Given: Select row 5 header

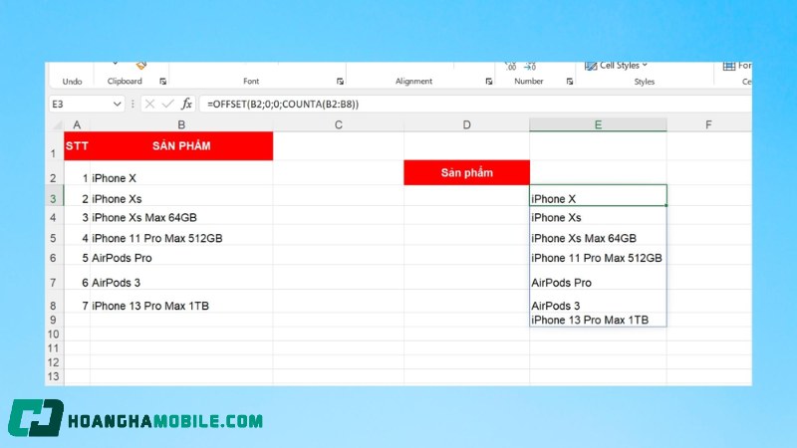Looking at the screenshot, I should (54, 235).
